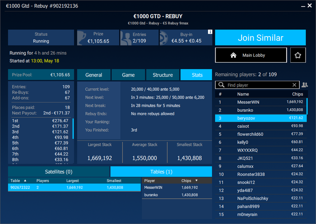The image size is (316, 224).
Task: Click the Buy-in chip icon
Action: 163,38
